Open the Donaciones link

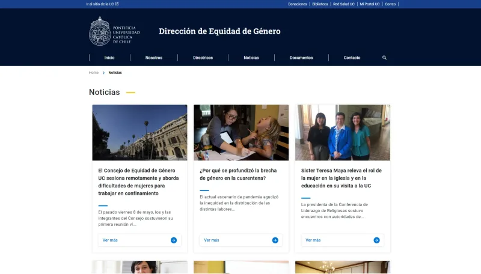click(x=297, y=4)
